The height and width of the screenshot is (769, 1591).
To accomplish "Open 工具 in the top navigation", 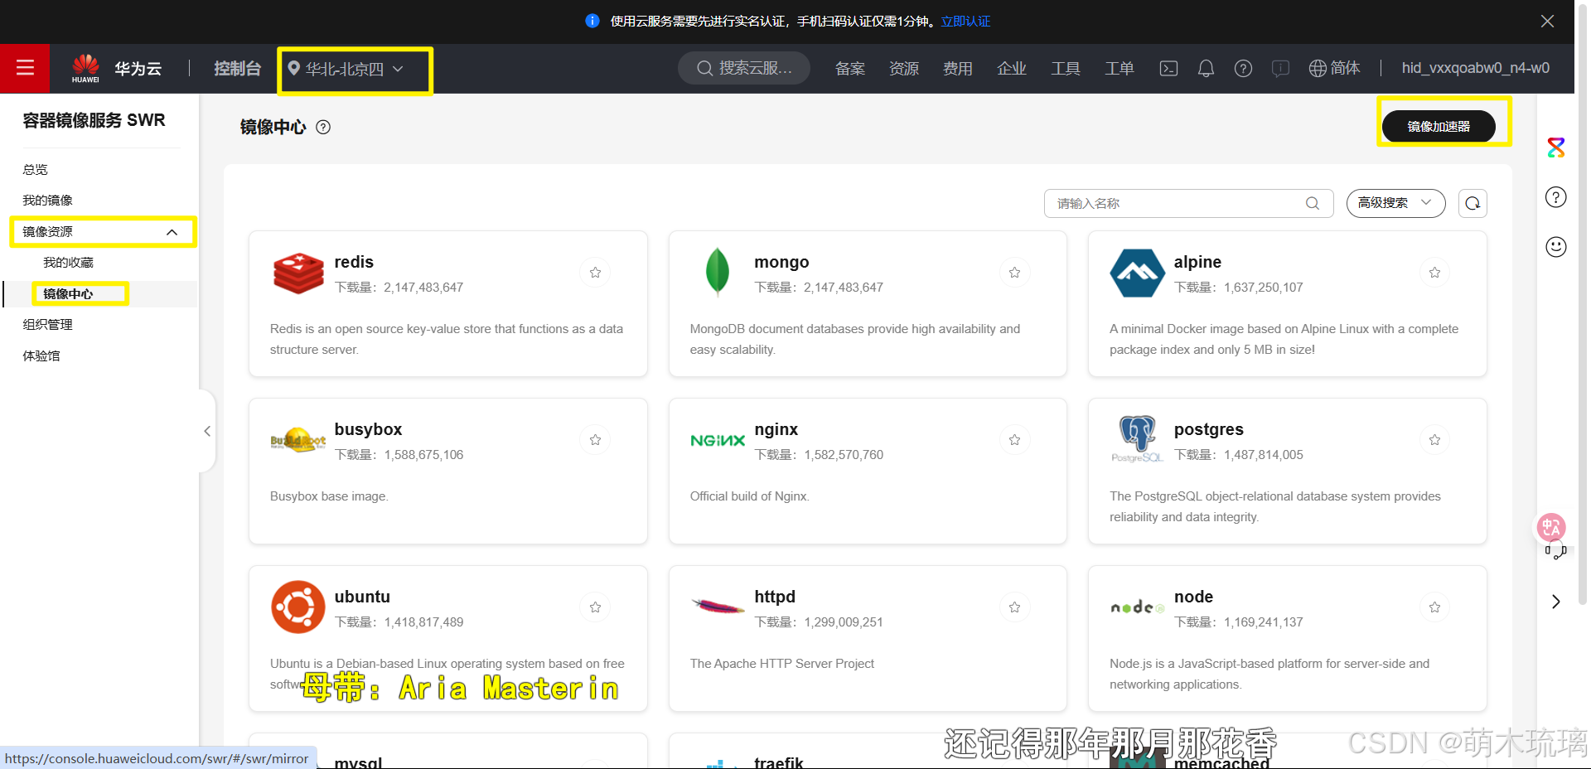I will (1066, 69).
